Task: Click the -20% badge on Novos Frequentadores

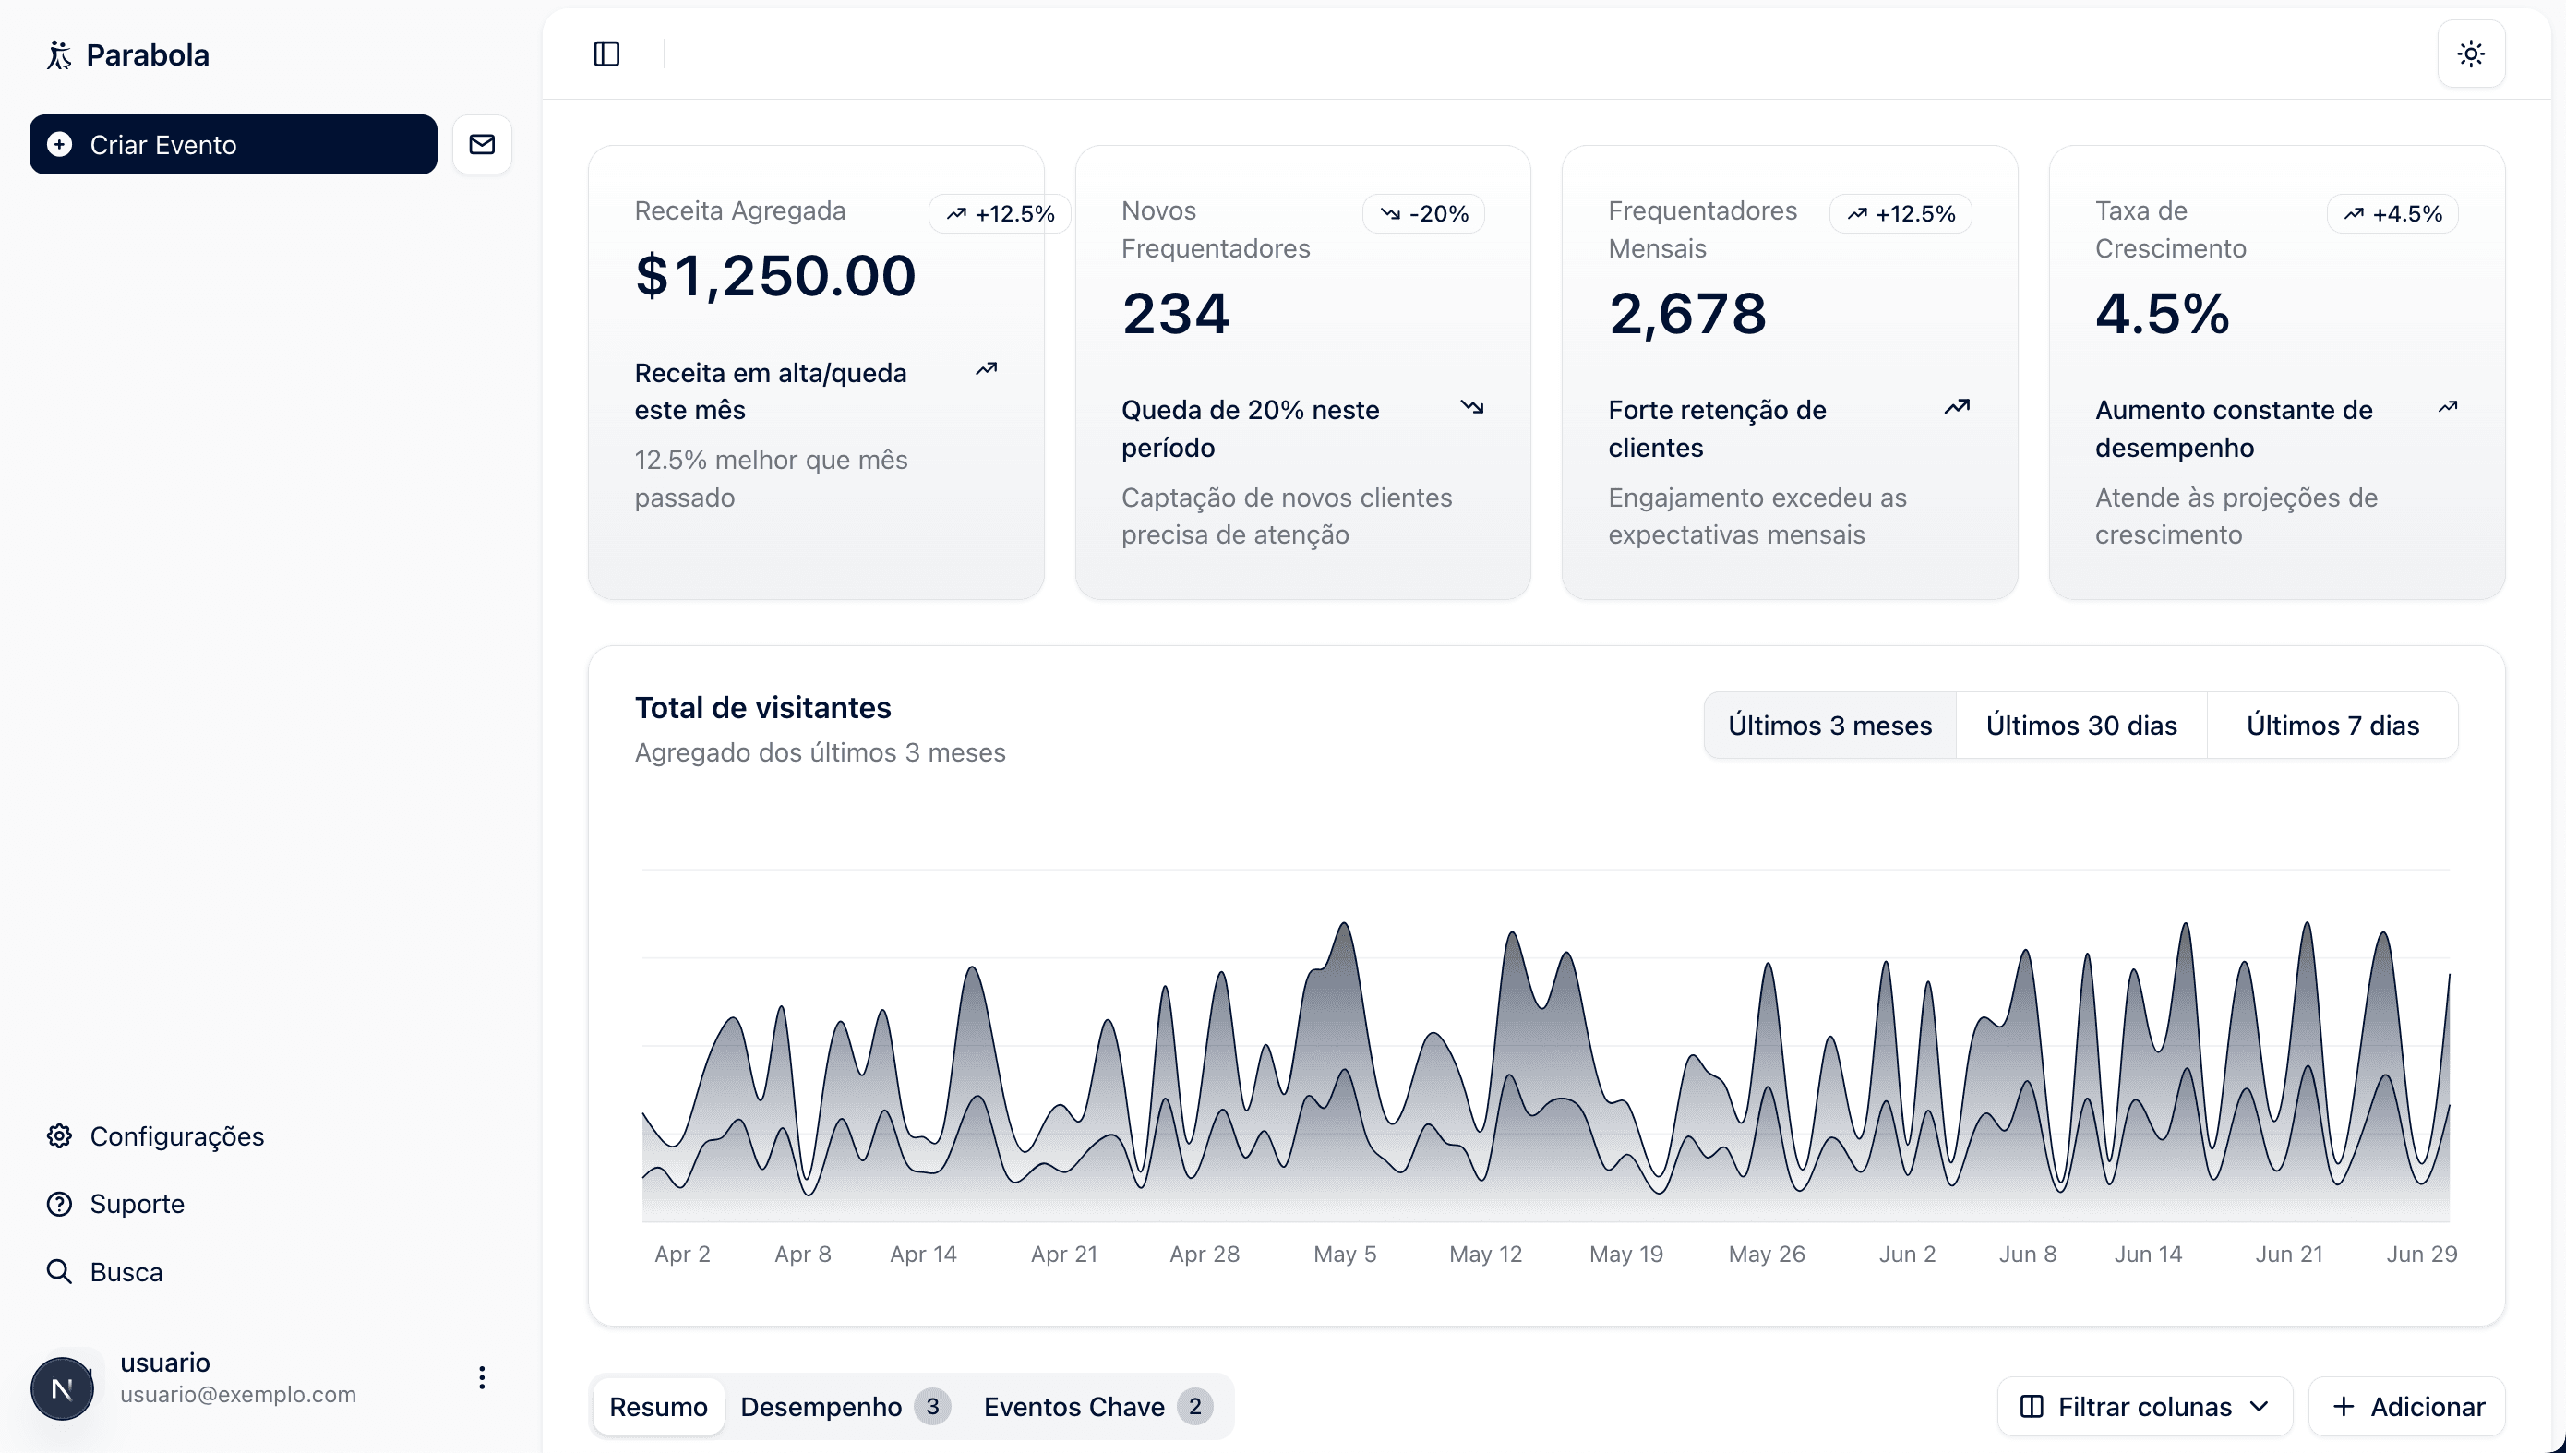Action: point(1423,213)
